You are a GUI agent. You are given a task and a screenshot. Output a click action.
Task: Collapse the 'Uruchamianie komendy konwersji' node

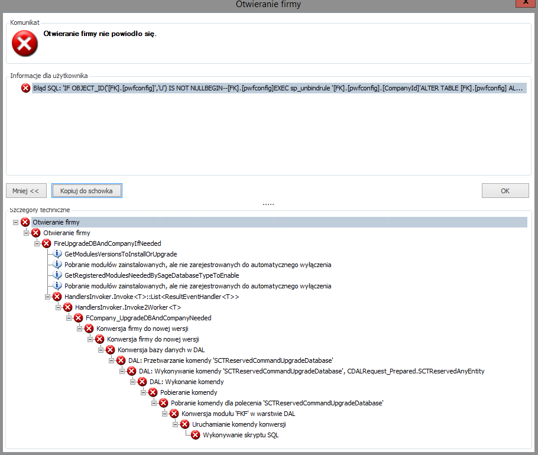[x=175, y=424]
